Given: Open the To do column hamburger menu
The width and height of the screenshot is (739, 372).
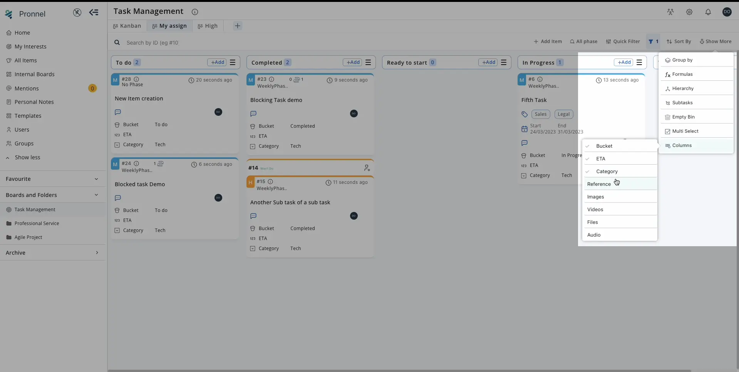Looking at the screenshot, I should coord(233,62).
